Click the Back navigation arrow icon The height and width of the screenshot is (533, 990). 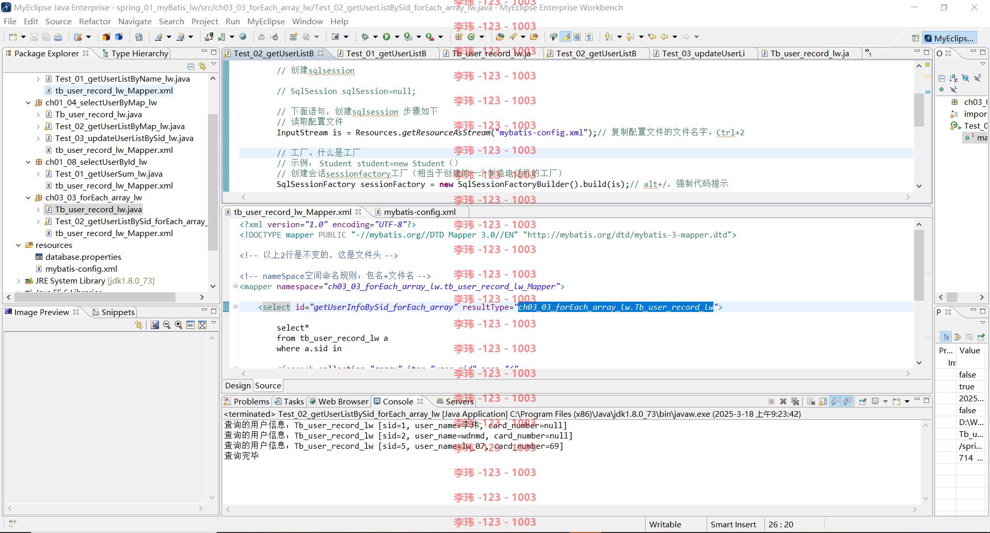point(664,37)
